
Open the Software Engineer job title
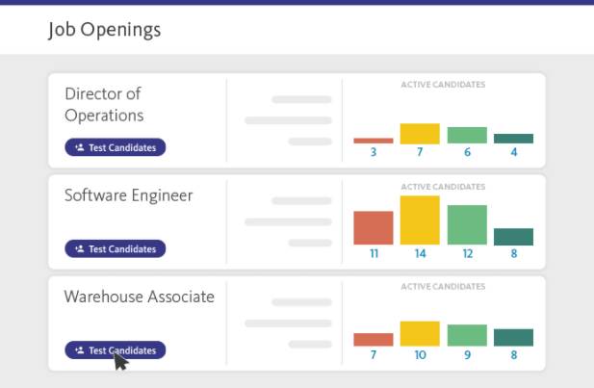point(128,195)
